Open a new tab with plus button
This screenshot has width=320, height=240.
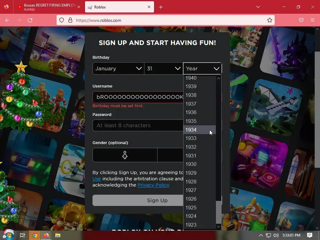(x=161, y=7)
